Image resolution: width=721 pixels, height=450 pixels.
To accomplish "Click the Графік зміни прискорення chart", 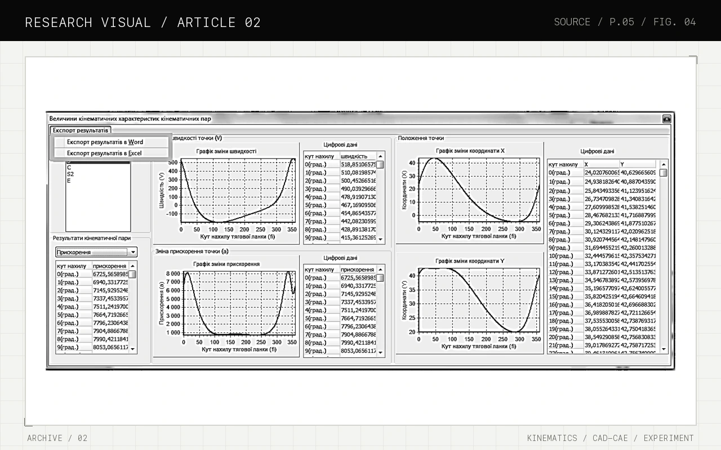I will pos(226,307).
